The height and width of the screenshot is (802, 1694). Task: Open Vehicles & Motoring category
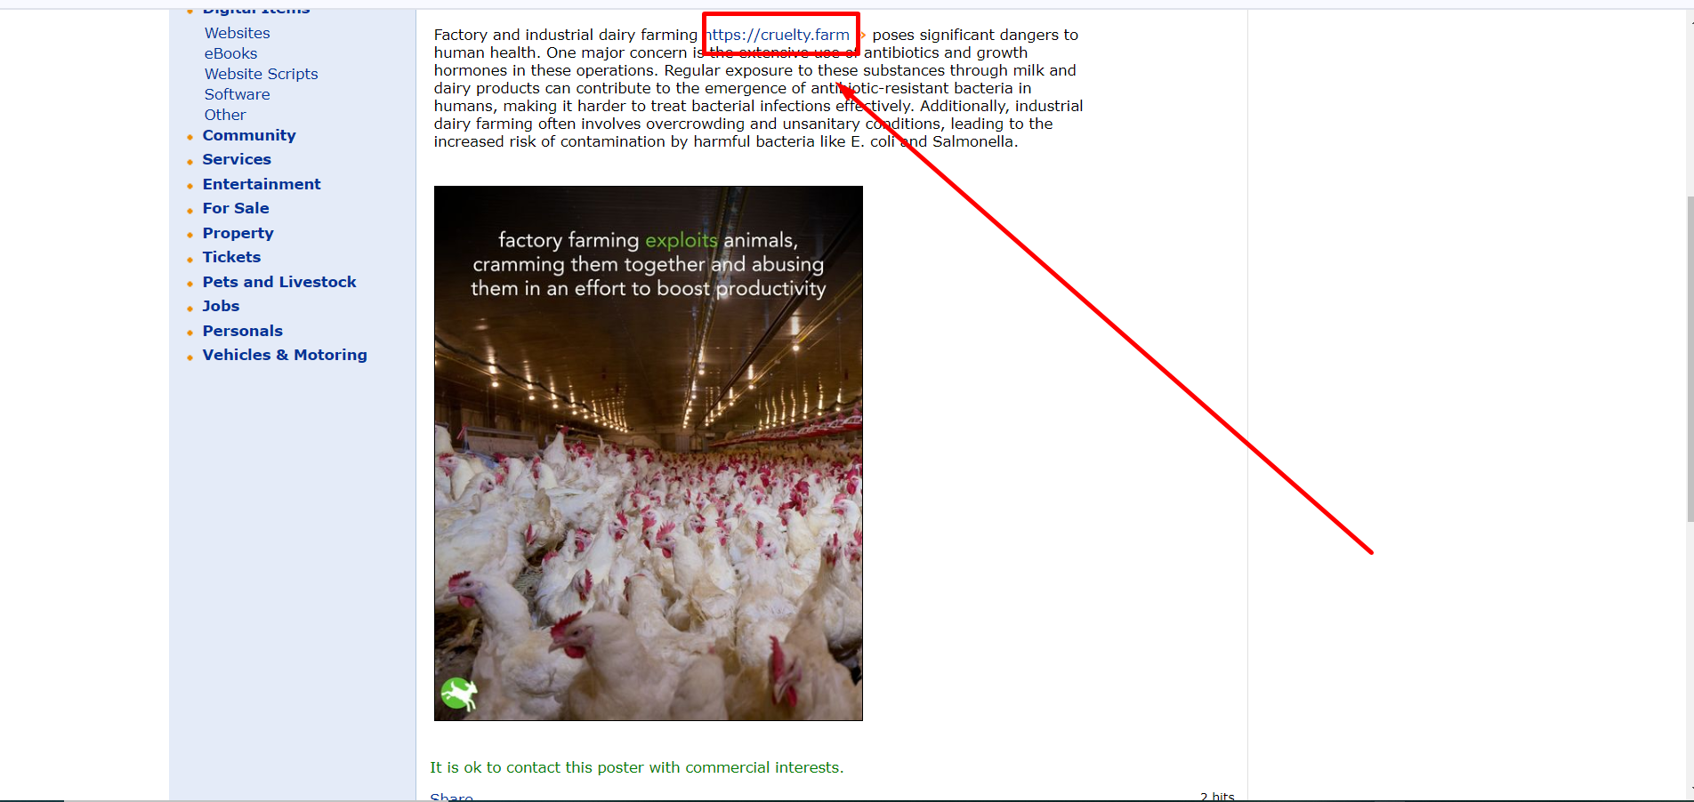click(x=285, y=355)
